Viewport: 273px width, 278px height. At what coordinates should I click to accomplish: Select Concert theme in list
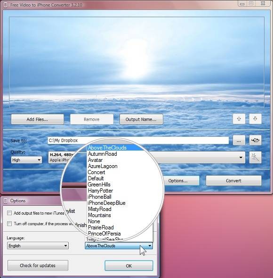click(x=96, y=172)
